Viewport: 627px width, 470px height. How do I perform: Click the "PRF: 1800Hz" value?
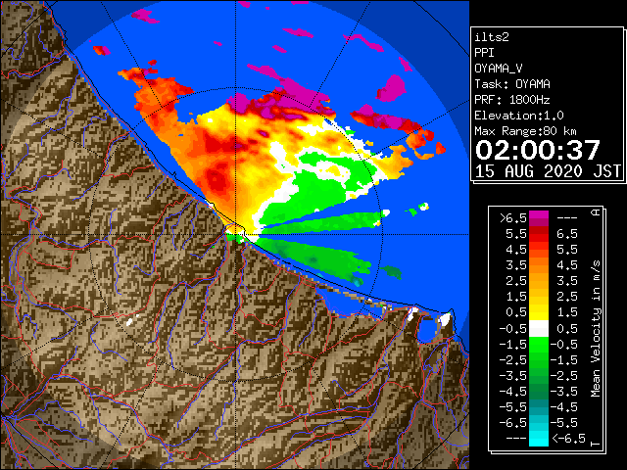(x=512, y=100)
